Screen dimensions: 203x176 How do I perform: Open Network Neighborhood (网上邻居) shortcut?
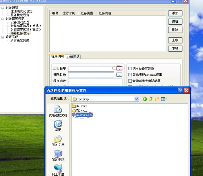[x=58, y=170]
